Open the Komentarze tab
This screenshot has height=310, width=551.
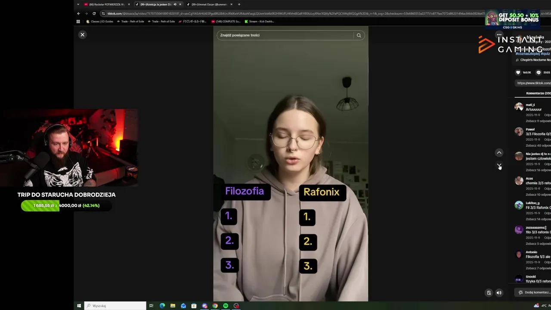(538, 93)
